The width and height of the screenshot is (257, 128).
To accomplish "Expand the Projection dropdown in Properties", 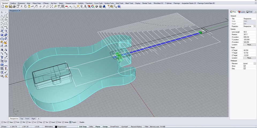I will click(x=255, y=27).
